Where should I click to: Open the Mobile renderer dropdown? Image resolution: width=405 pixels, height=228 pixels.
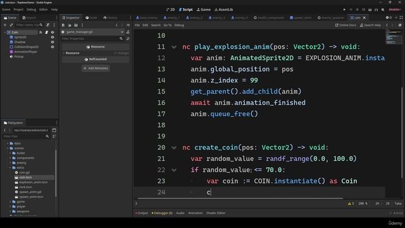coord(395,9)
